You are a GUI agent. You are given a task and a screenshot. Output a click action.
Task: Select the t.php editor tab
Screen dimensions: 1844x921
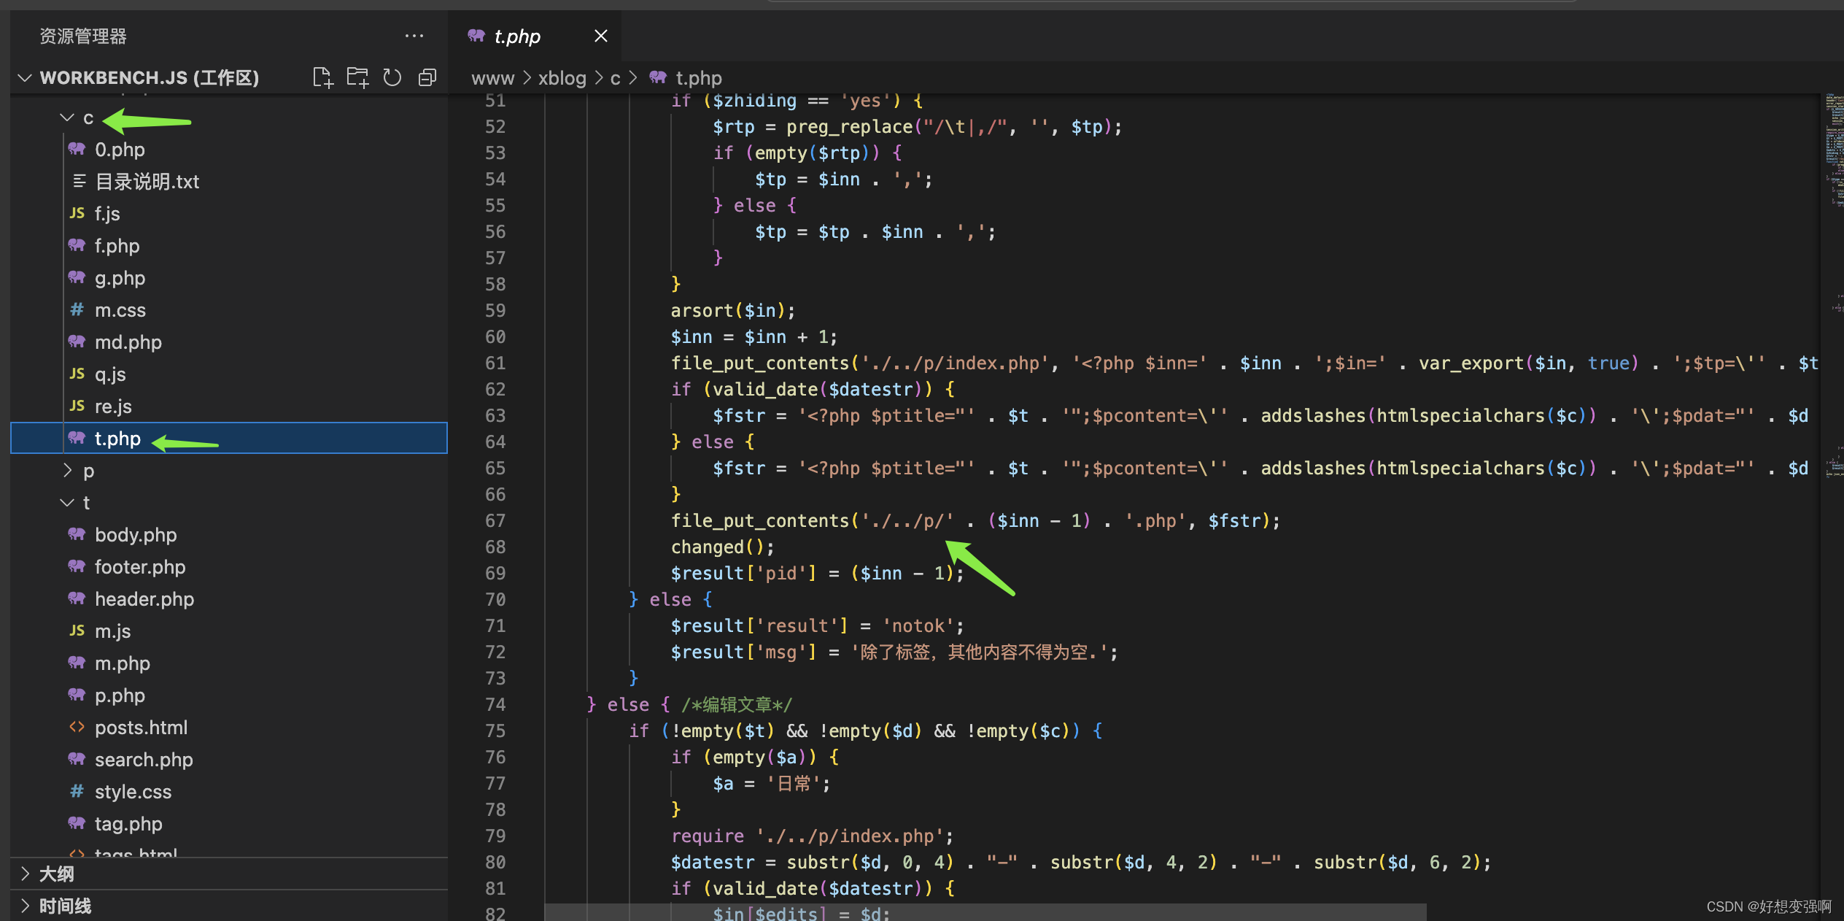pyautogui.click(x=516, y=36)
